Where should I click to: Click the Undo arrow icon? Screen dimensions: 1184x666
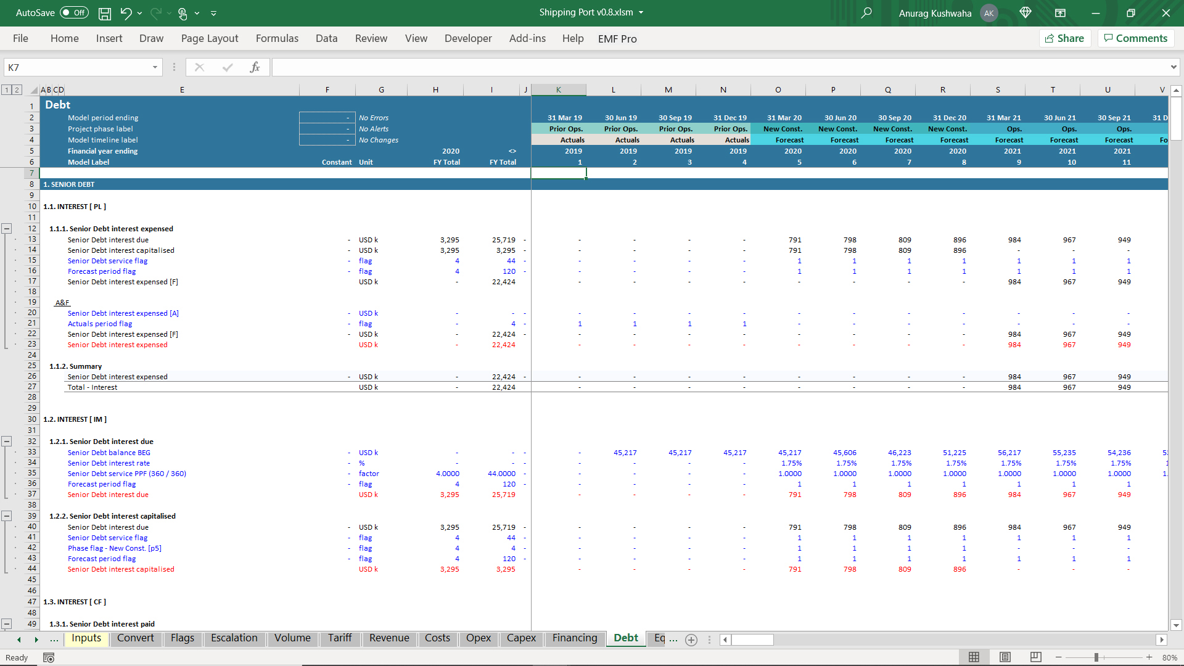click(x=126, y=13)
